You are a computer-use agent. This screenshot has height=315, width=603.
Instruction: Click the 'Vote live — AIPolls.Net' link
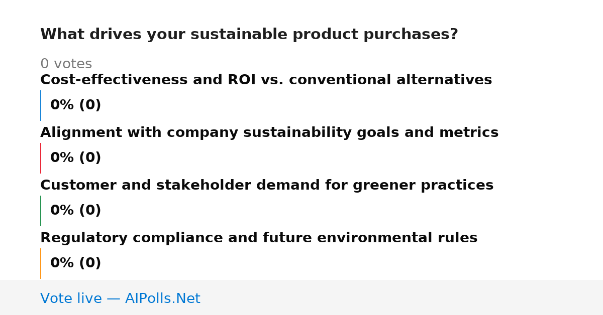[x=120, y=298]
